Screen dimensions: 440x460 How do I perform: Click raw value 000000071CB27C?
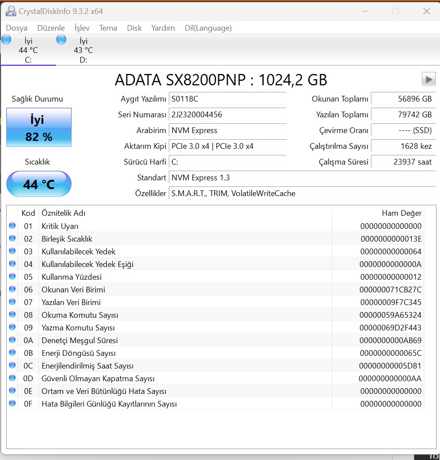point(391,290)
